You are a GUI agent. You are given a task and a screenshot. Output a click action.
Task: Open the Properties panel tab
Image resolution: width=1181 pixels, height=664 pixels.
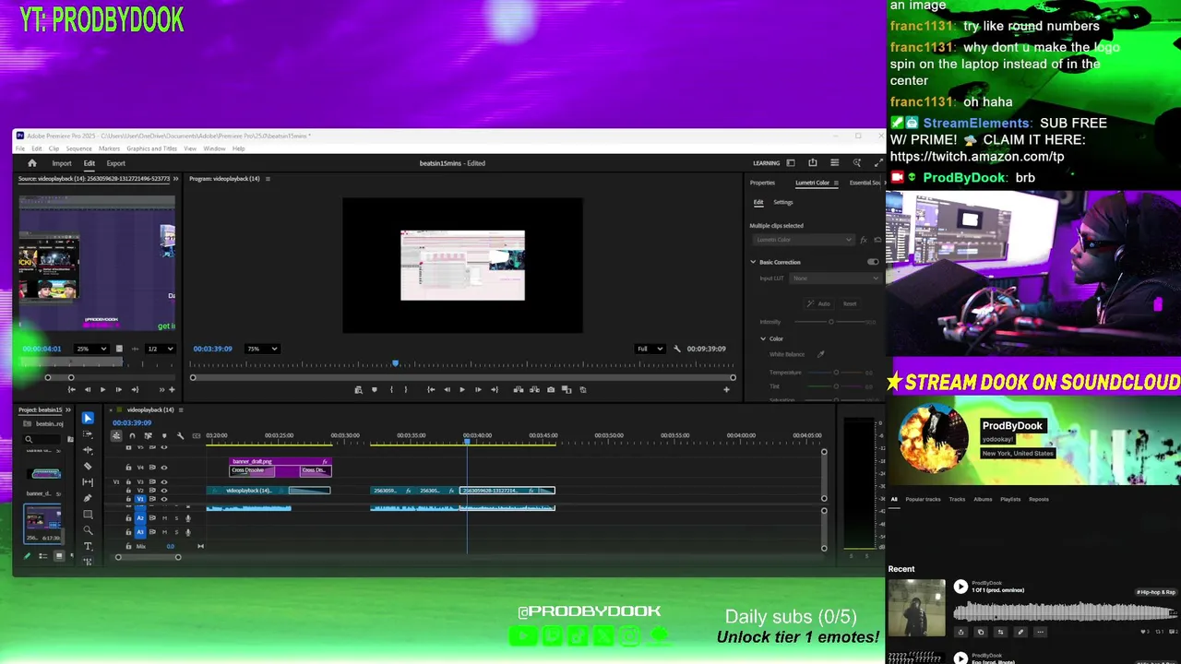[x=762, y=183]
